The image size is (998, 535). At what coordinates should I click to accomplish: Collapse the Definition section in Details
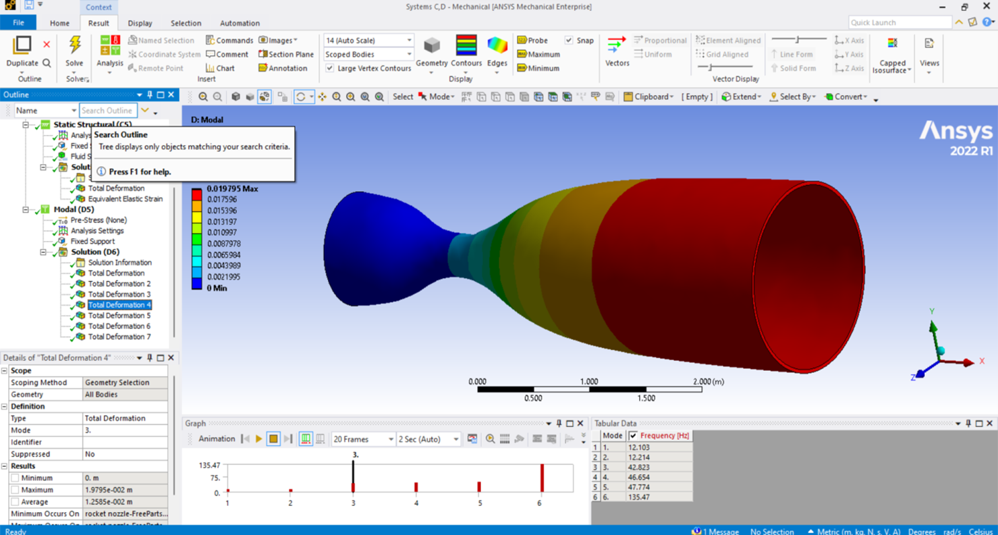(5, 407)
